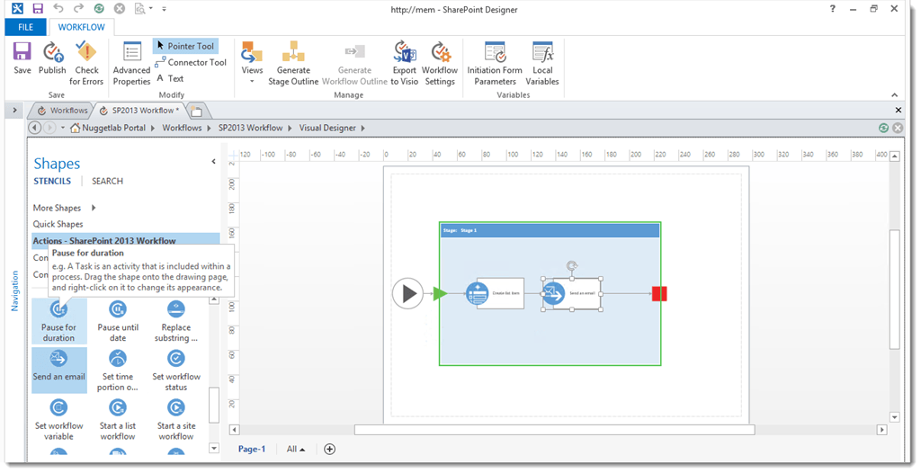Viewport: 921px width, 473px height.
Task: Select the Create list item action on canvas
Action: pos(495,292)
